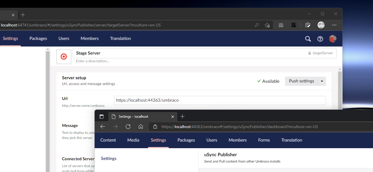This screenshot has height=172, width=373.
Task: Open Packages section in the front Umbraco window
Action: click(186, 140)
